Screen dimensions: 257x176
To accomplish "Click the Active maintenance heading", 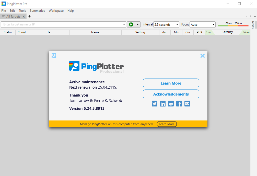I will pos(87,82).
